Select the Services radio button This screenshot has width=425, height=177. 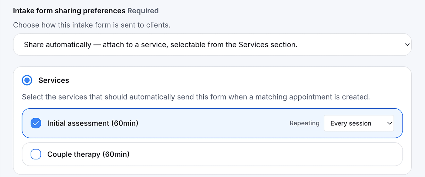27,80
